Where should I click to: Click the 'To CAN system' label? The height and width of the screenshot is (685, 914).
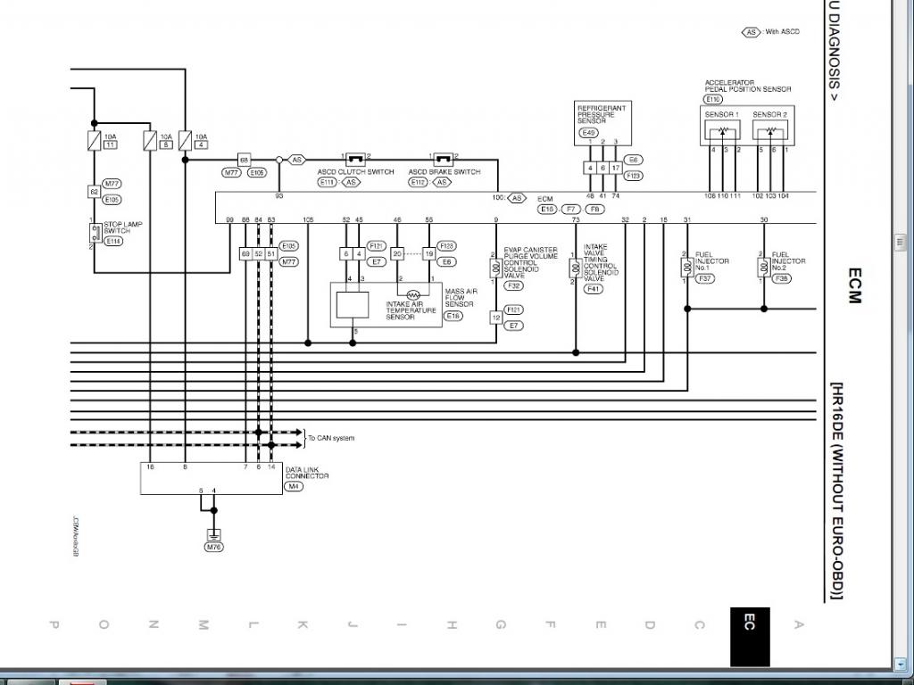tap(331, 438)
